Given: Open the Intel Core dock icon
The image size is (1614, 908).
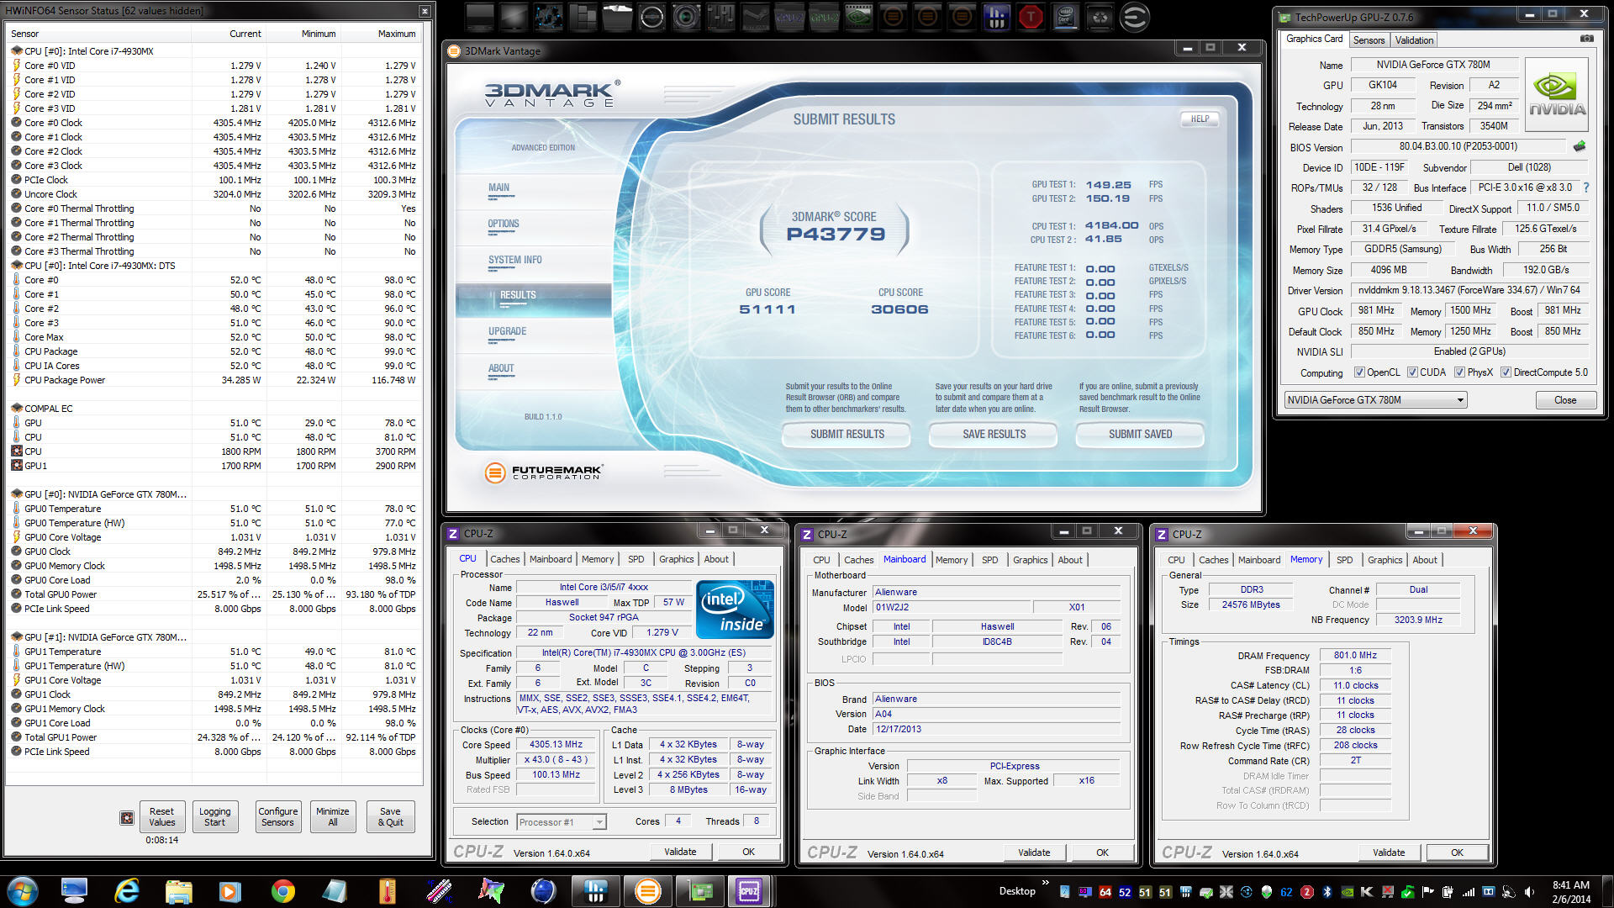Looking at the screenshot, I should click(1065, 17).
